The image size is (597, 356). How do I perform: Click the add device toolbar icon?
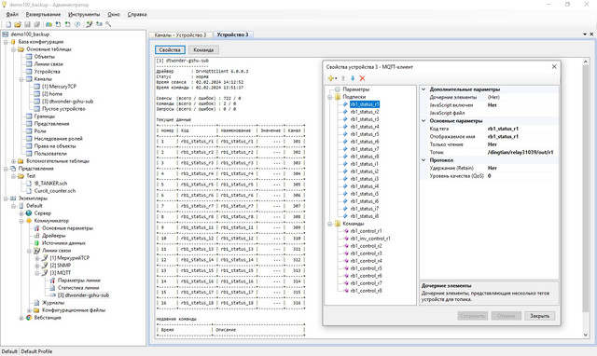pyautogui.click(x=99, y=24)
